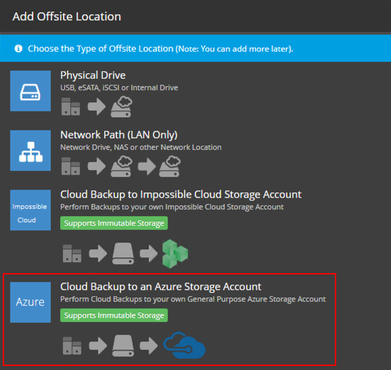This screenshot has height=370, width=391.
Task: Pick the Azure blue tile
Action: (30, 302)
